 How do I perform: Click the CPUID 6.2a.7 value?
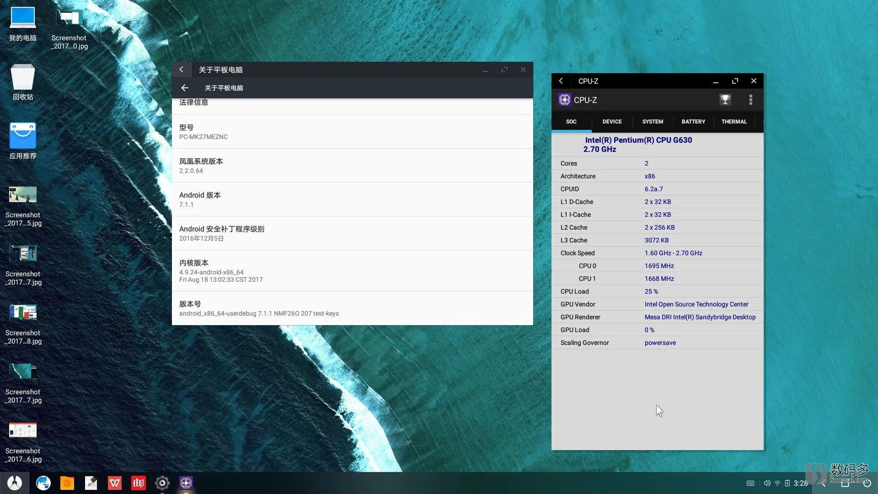[x=653, y=189]
